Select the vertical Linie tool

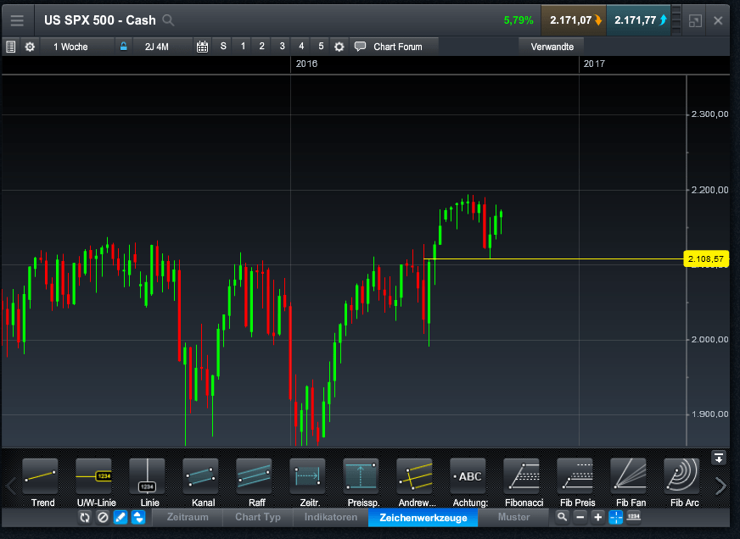click(x=148, y=482)
